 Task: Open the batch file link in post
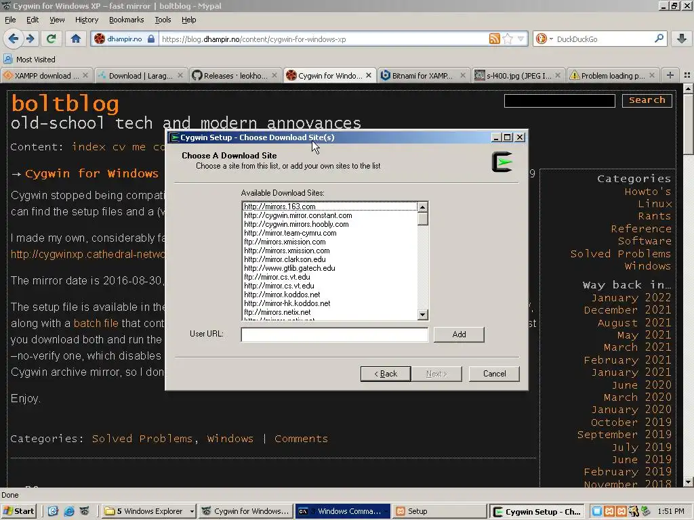pyautogui.click(x=96, y=323)
